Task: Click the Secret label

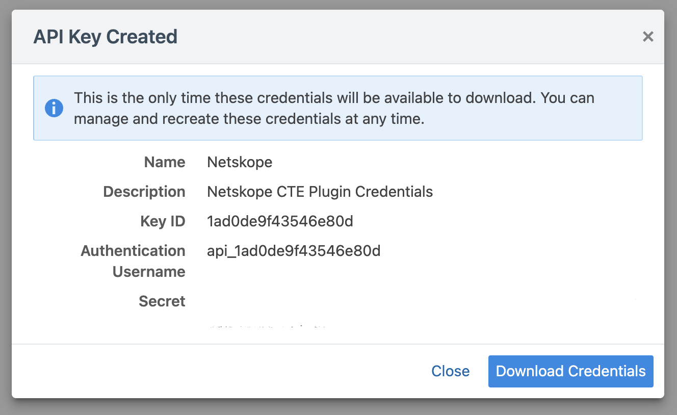Action: 162,301
